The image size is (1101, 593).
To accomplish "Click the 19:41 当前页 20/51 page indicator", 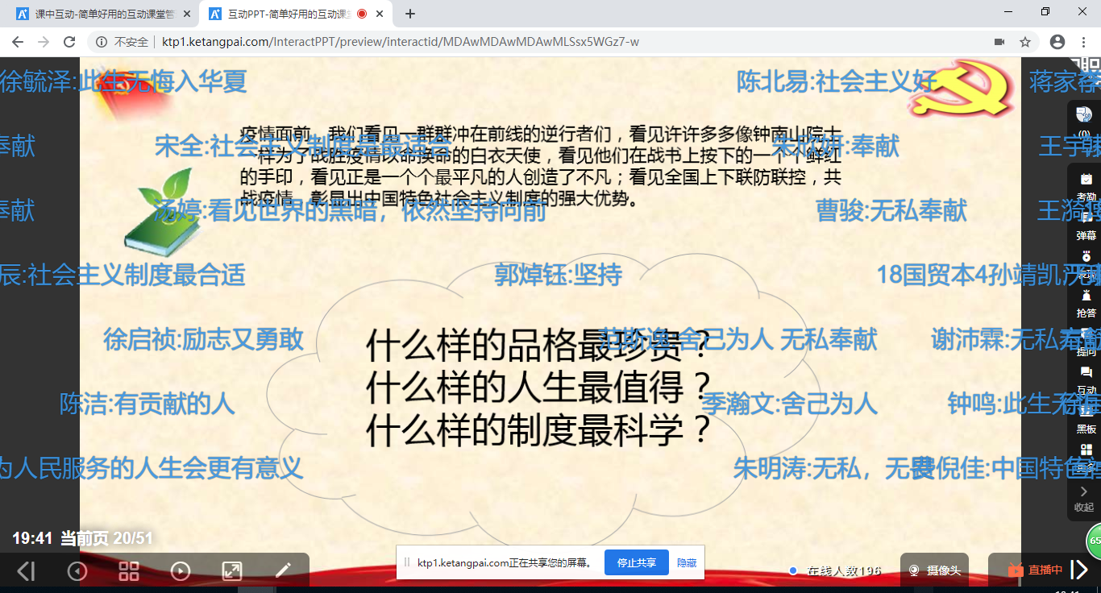I will point(82,538).
